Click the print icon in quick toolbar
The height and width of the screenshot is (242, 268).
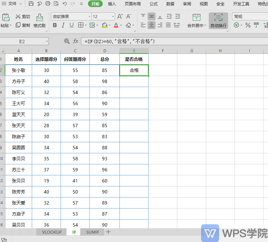point(48,4)
